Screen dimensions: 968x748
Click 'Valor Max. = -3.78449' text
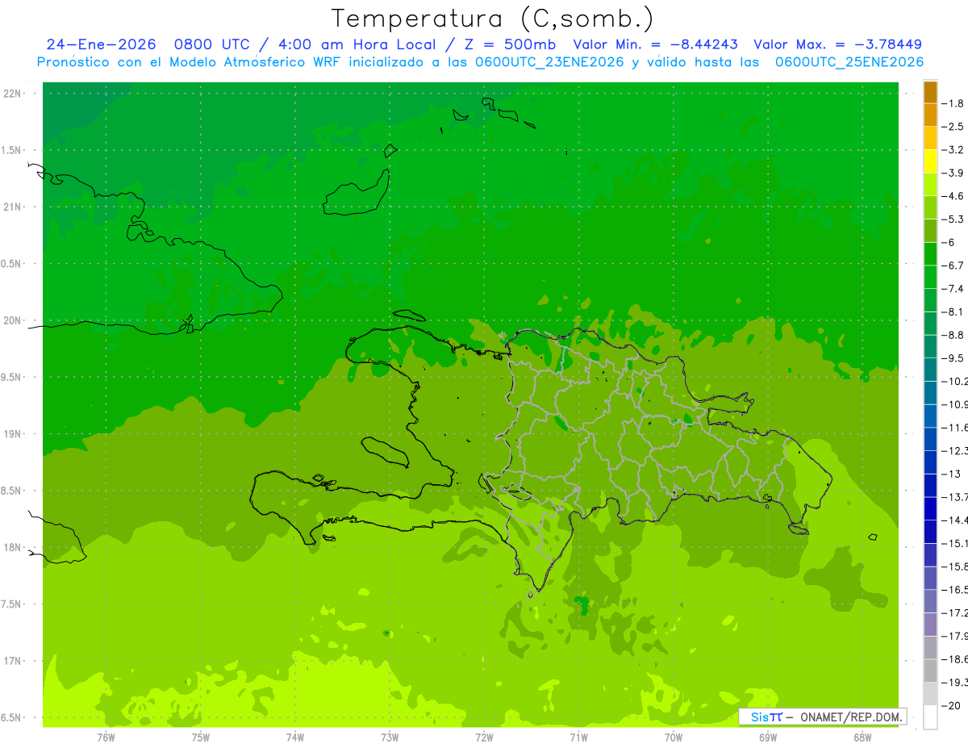837,44
